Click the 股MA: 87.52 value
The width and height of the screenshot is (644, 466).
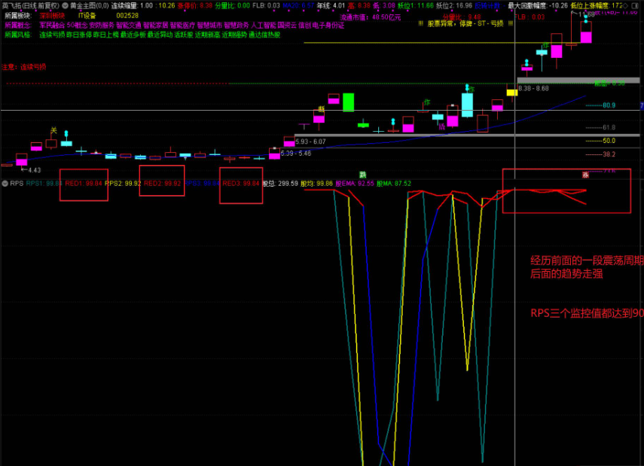click(x=393, y=184)
